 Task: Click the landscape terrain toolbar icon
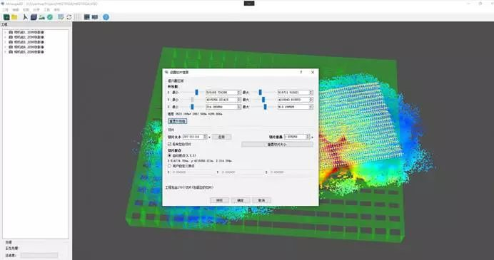pyautogui.click(x=41, y=17)
